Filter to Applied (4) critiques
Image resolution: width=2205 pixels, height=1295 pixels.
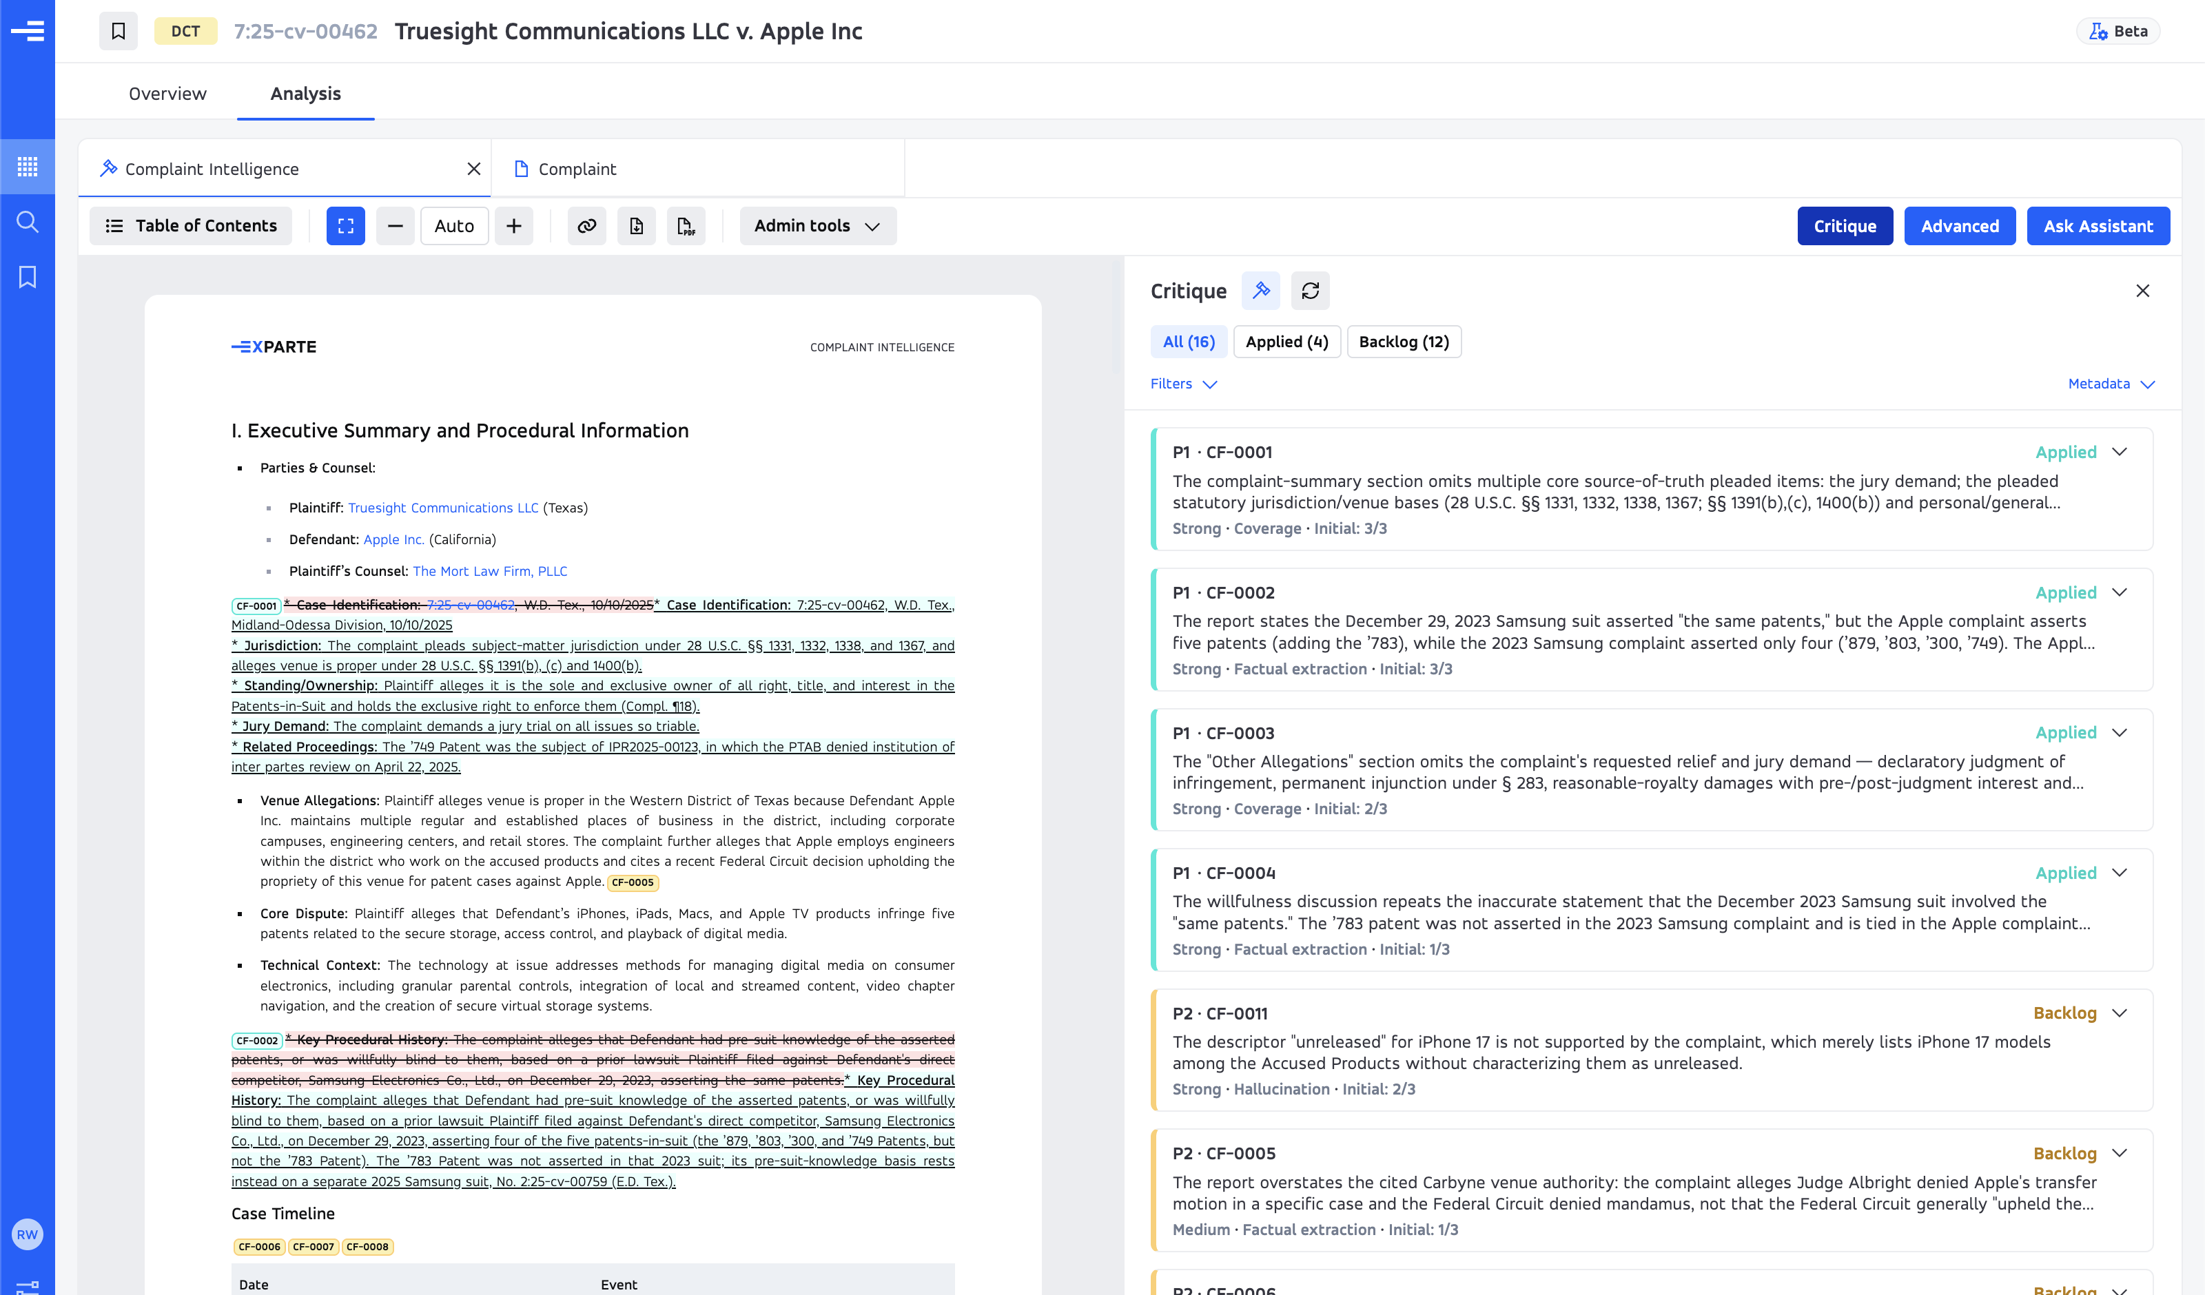[1286, 341]
